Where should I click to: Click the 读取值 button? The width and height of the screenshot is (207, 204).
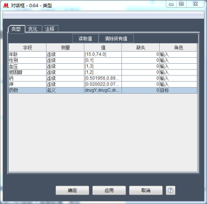click(x=85, y=38)
